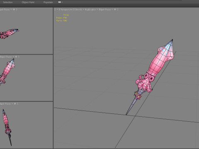
Task: Activate the bottom-left viewport with vertical squid
Action: 26,125
